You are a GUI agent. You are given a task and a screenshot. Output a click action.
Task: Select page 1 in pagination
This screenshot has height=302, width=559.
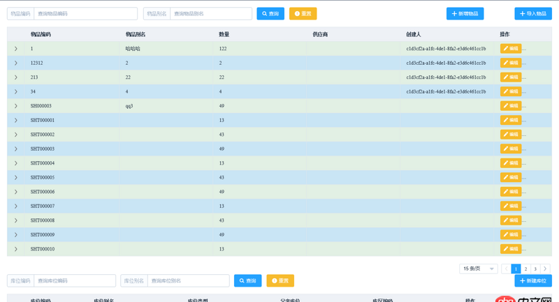(x=516, y=269)
